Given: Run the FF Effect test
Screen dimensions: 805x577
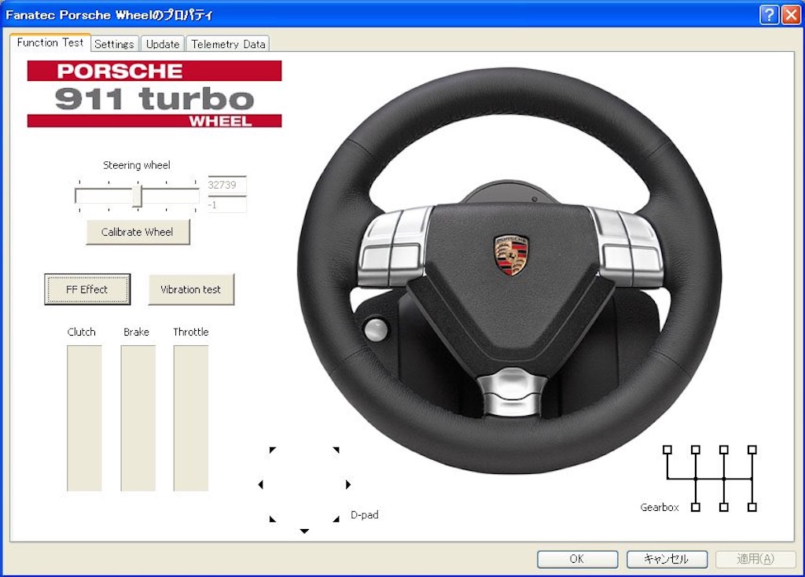Looking at the screenshot, I should [x=87, y=289].
